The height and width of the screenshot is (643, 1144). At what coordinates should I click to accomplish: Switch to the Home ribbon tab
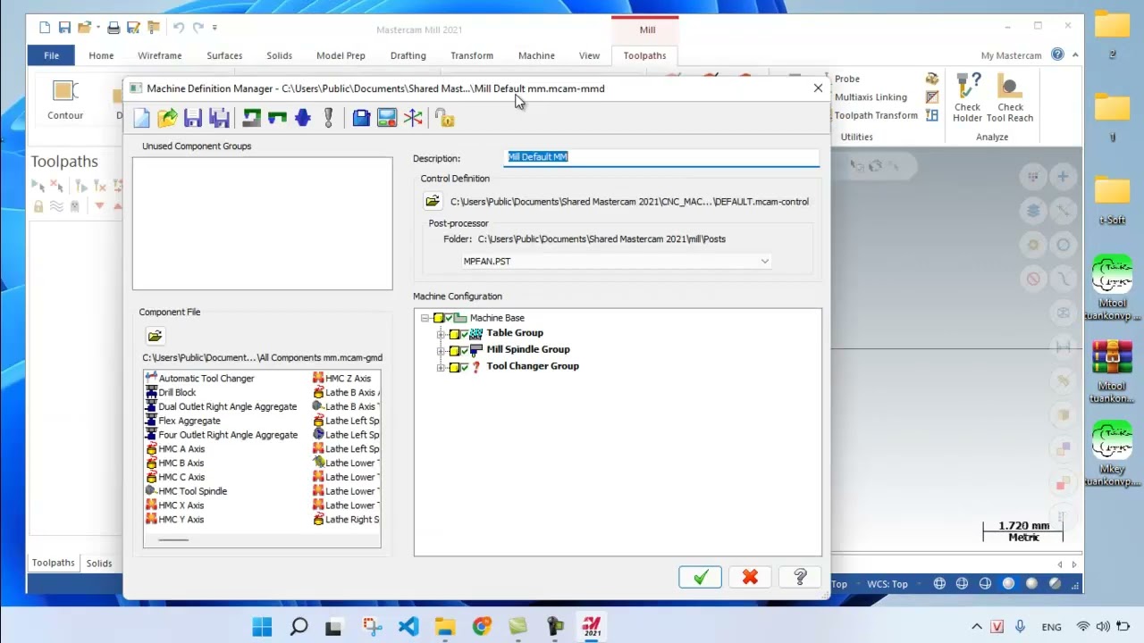coord(101,55)
